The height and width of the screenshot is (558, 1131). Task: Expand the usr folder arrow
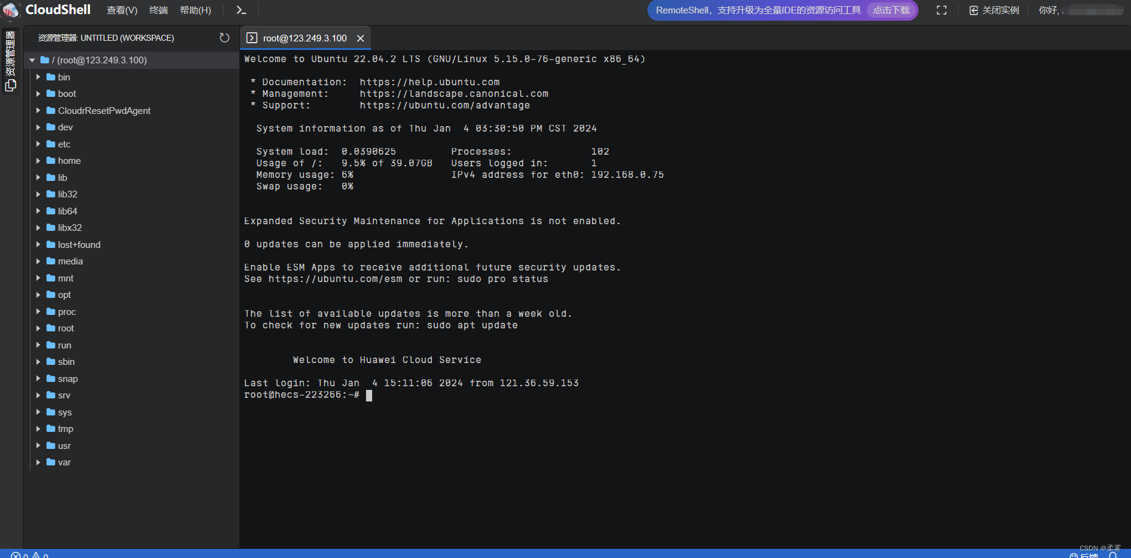click(38, 445)
